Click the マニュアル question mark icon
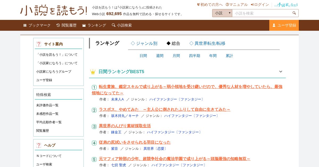The width and height of the screenshot is (319, 167). point(227,5)
